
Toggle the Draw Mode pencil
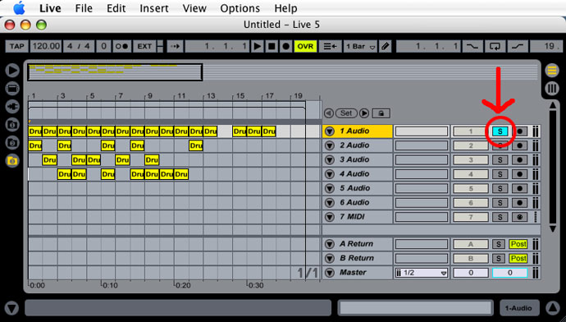point(386,46)
